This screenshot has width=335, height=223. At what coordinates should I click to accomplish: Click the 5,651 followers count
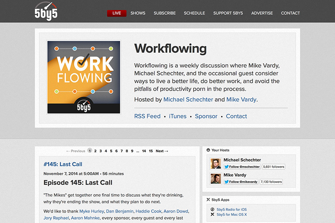(274, 167)
